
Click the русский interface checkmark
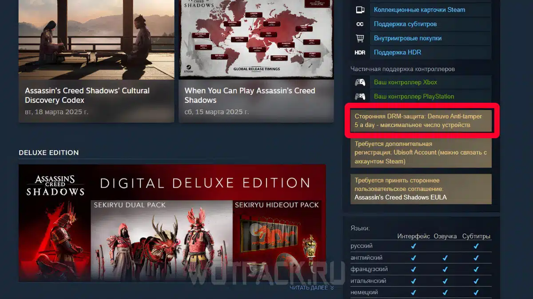tap(414, 246)
